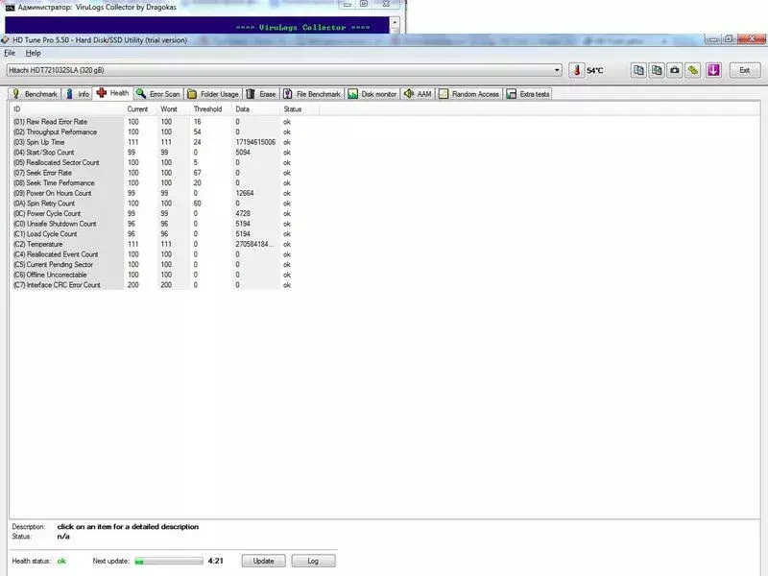768x576 pixels.
Task: Click the copy text to clipboard icon
Action: tap(638, 70)
